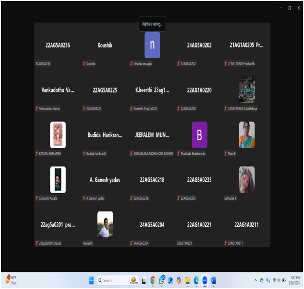Expand the system tray hidden icons chevron
The image size is (304, 289).
pyautogui.click(x=256, y=280)
